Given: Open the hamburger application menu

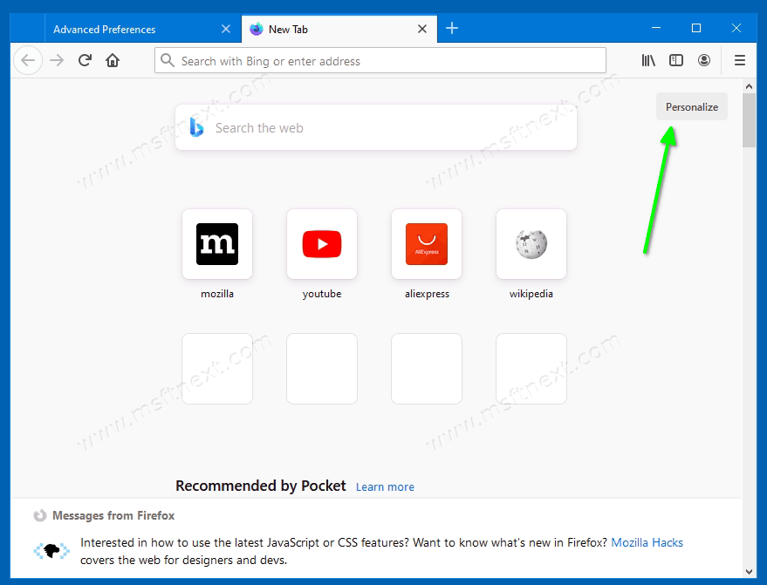Looking at the screenshot, I should coord(740,60).
